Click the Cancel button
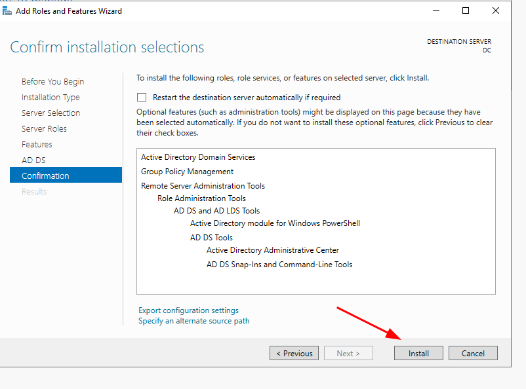The width and height of the screenshot is (526, 389). (x=473, y=353)
